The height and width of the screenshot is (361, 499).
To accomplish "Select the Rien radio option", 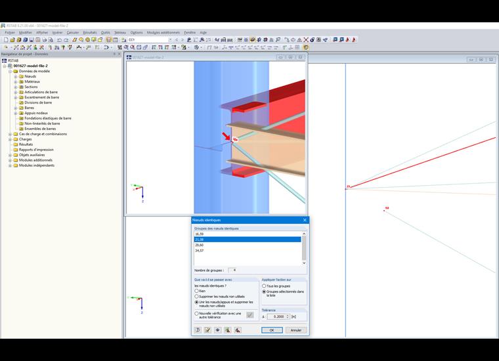I will 197,291.
